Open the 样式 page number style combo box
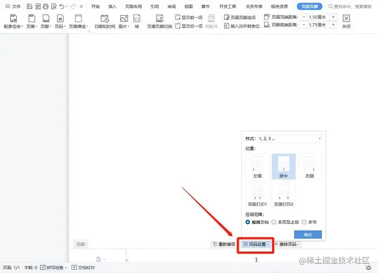 pyautogui.click(x=289, y=139)
